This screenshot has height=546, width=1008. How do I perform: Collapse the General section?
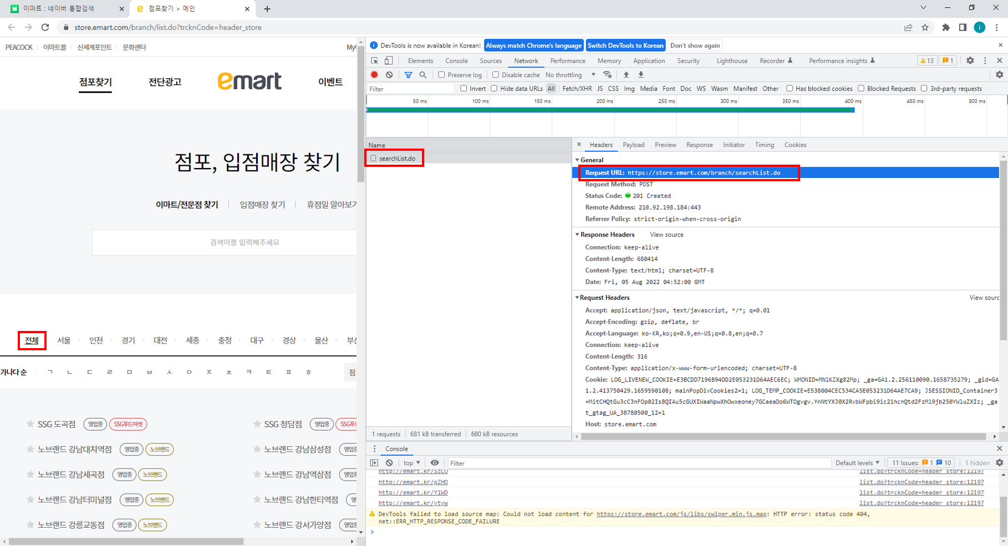point(577,160)
